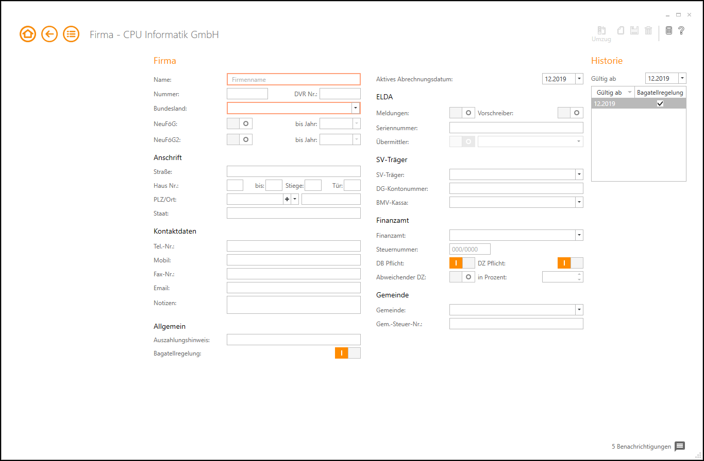Expand the BMV-Kassa combo box
The height and width of the screenshot is (461, 704).
click(579, 202)
